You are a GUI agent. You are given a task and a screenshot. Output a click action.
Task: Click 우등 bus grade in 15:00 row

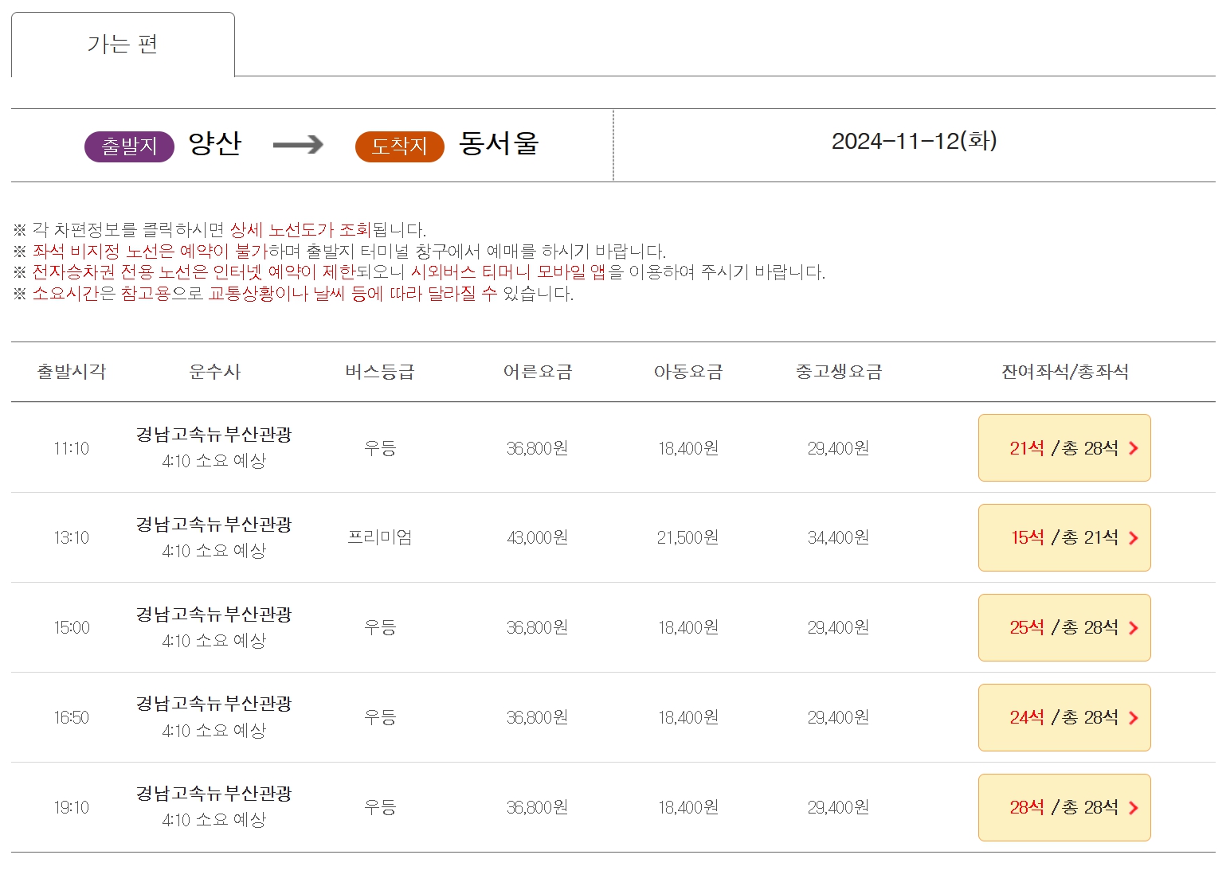[x=380, y=627]
